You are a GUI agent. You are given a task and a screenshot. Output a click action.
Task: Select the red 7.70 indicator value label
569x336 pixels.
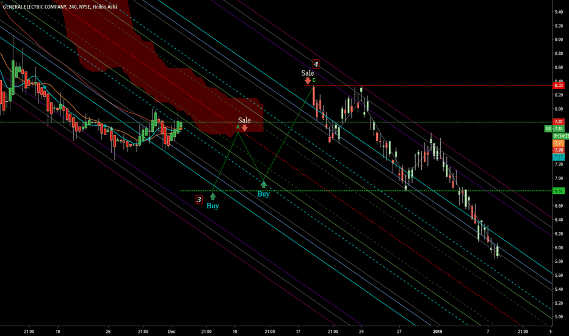click(x=559, y=150)
